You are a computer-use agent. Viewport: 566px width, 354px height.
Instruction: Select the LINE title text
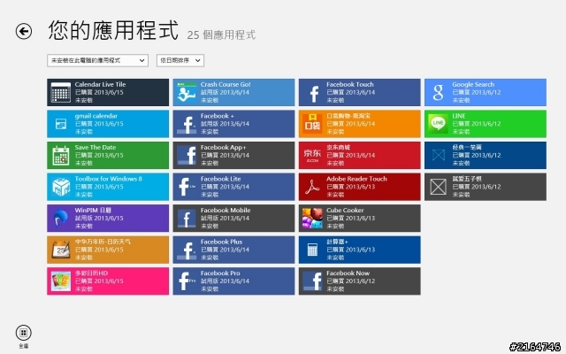(459, 116)
